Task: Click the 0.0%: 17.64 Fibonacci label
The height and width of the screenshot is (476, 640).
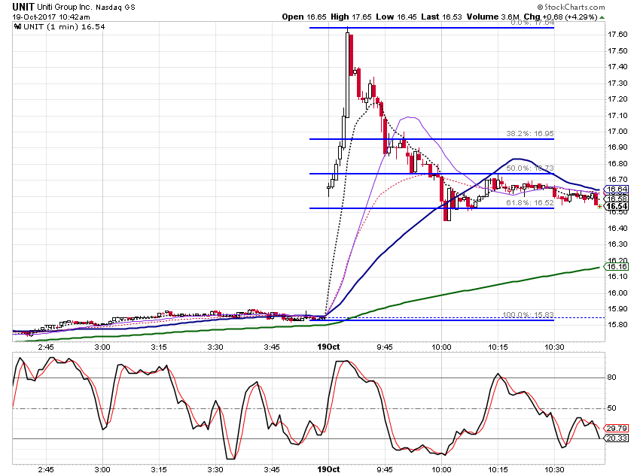Action: (x=532, y=23)
